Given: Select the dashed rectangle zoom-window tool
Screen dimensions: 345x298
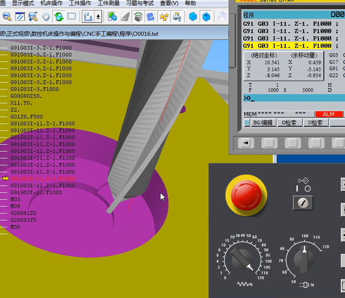Looking at the screenshot, I should [x=71, y=16].
